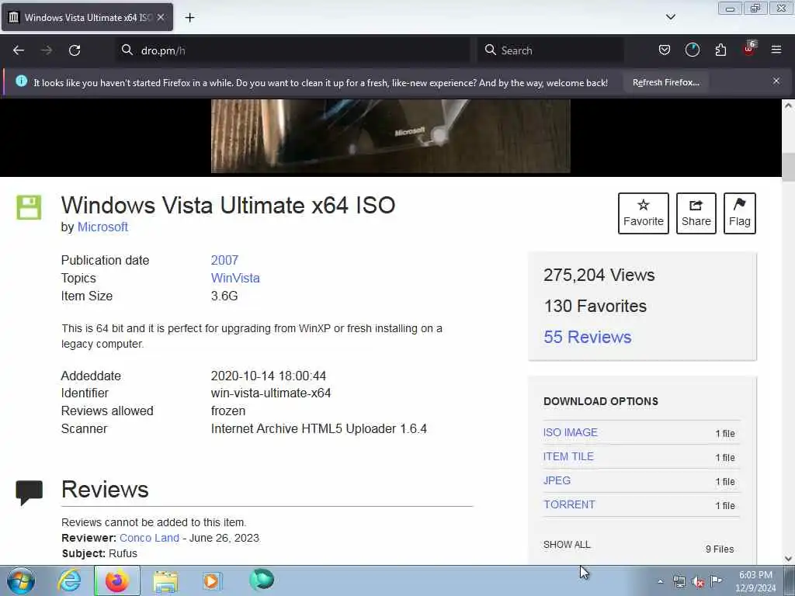Open reviewer Conco Land profile link

149,538
